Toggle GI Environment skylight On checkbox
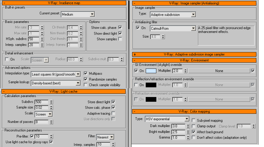 136,71
